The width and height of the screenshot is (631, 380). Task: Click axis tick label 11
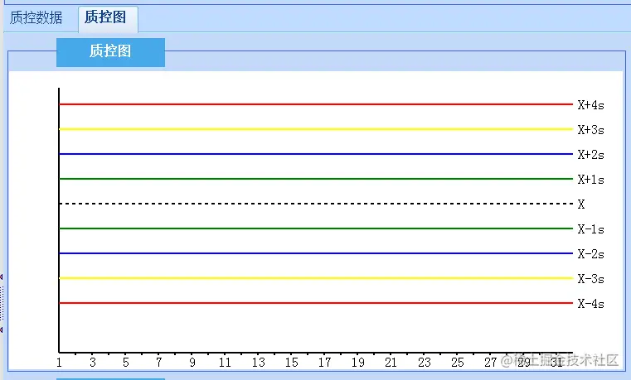point(225,363)
